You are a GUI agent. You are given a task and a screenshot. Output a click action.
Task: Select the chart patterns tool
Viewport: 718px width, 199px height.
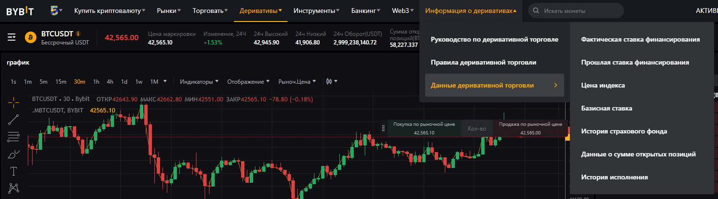pos(14,188)
